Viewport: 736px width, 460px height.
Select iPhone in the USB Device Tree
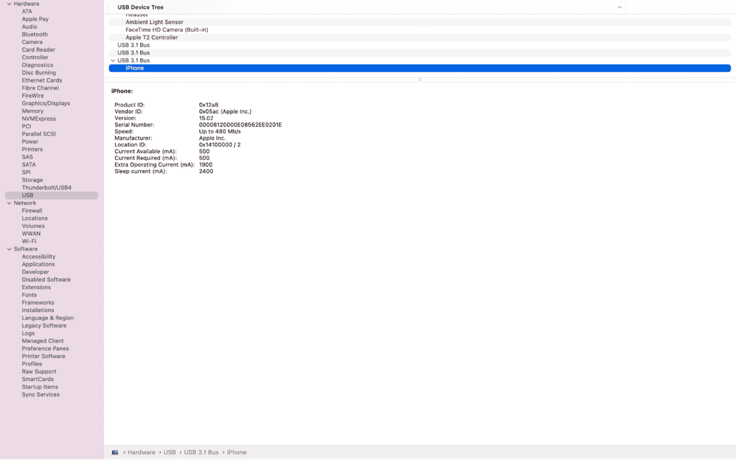click(x=135, y=68)
